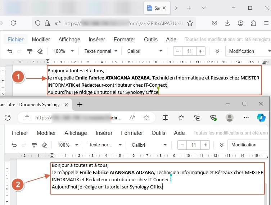
Task: Reload the page in Firefox
Action: pyautogui.click(x=13, y=23)
